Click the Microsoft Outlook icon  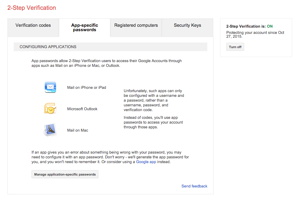tap(50, 109)
